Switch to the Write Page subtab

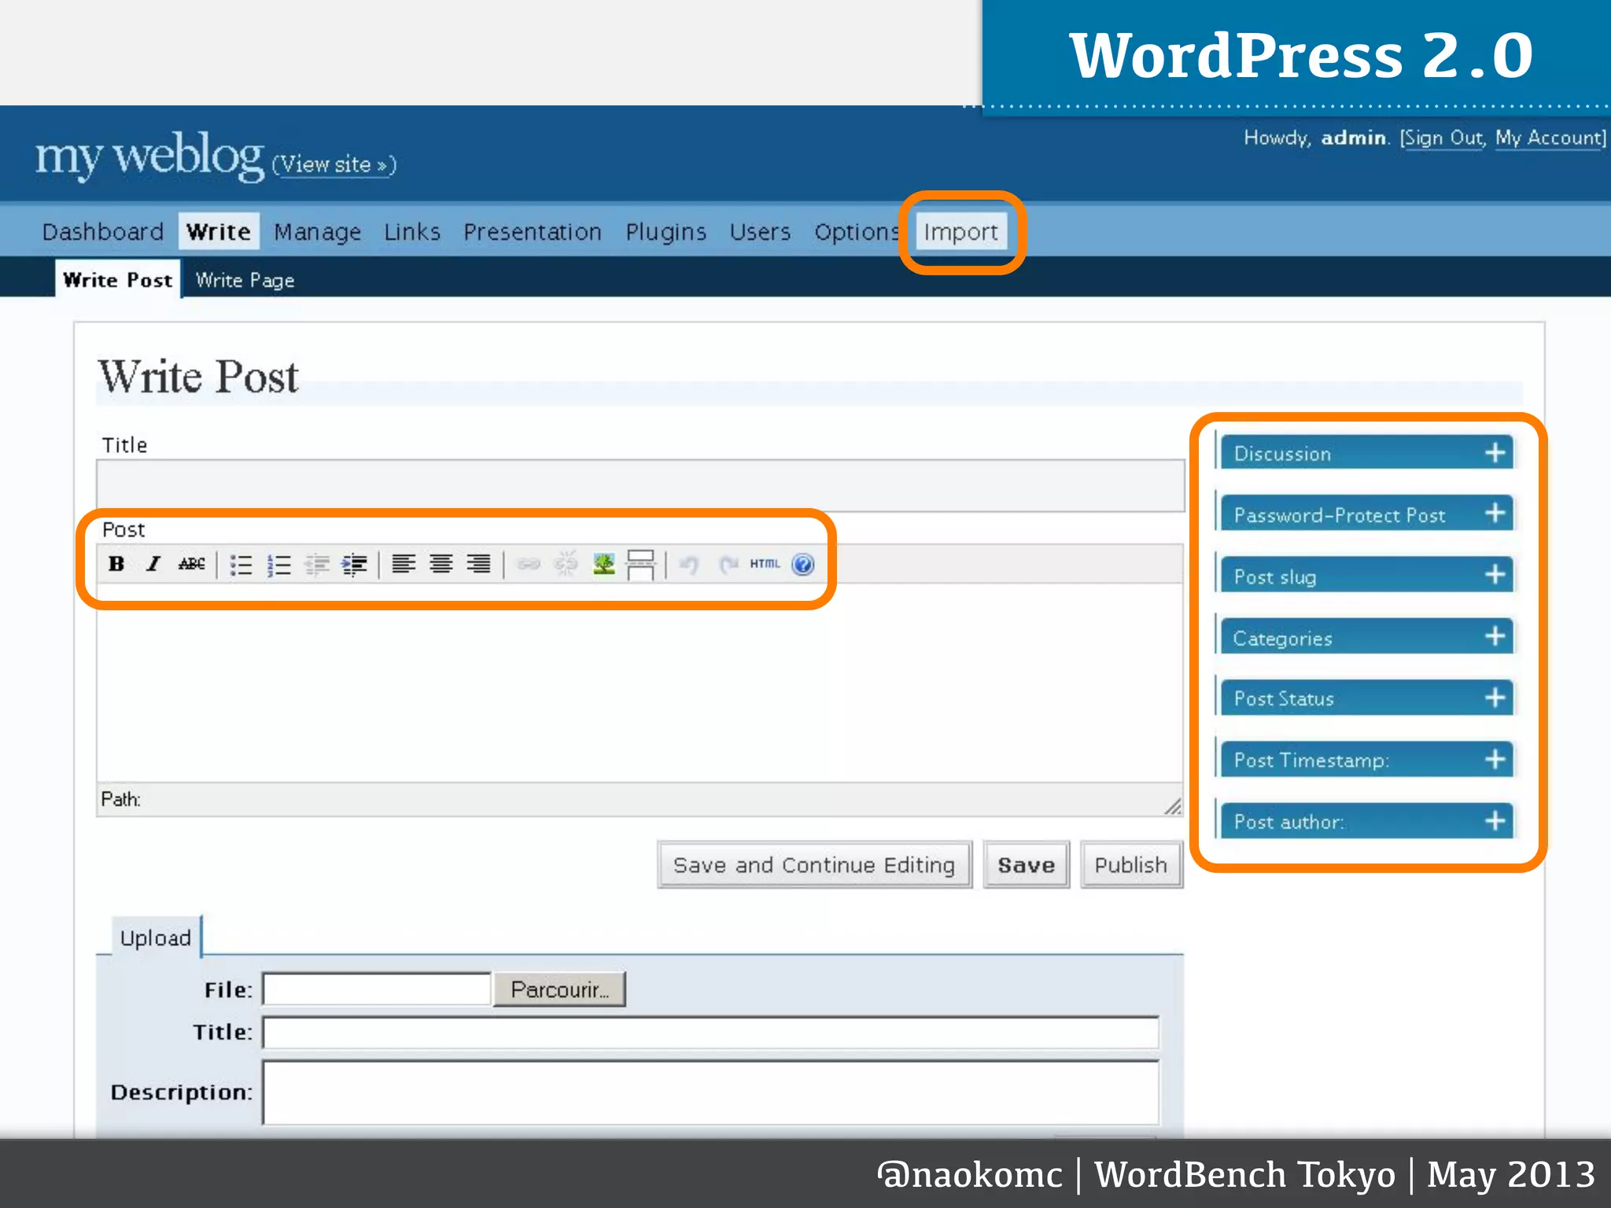click(245, 280)
